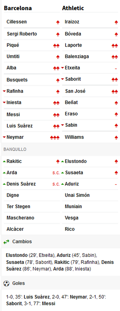Click the Barcelona team heading
The width and height of the screenshot is (120, 311).
point(18,8)
